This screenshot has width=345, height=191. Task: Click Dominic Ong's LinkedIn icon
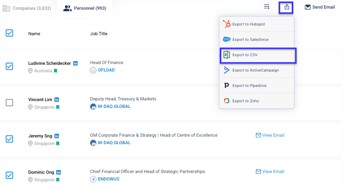58,172
